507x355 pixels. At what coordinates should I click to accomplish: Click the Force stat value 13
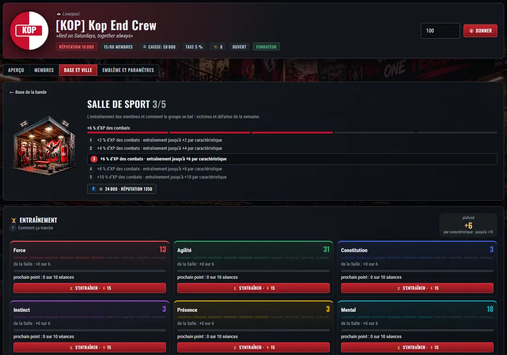[x=163, y=250]
